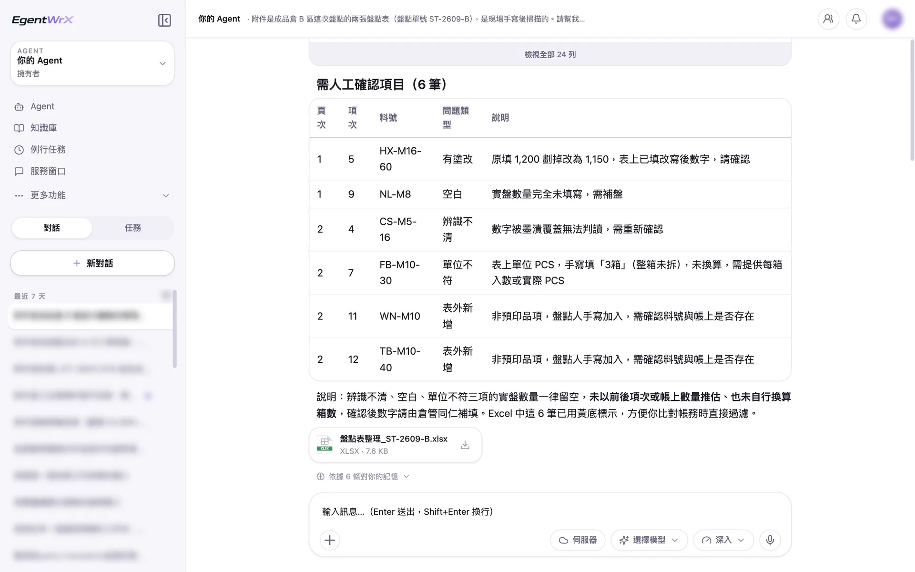Viewport: 915px width, 572px height.
Task: Select the FB-M10-30 cell
Action: pyautogui.click(x=403, y=273)
